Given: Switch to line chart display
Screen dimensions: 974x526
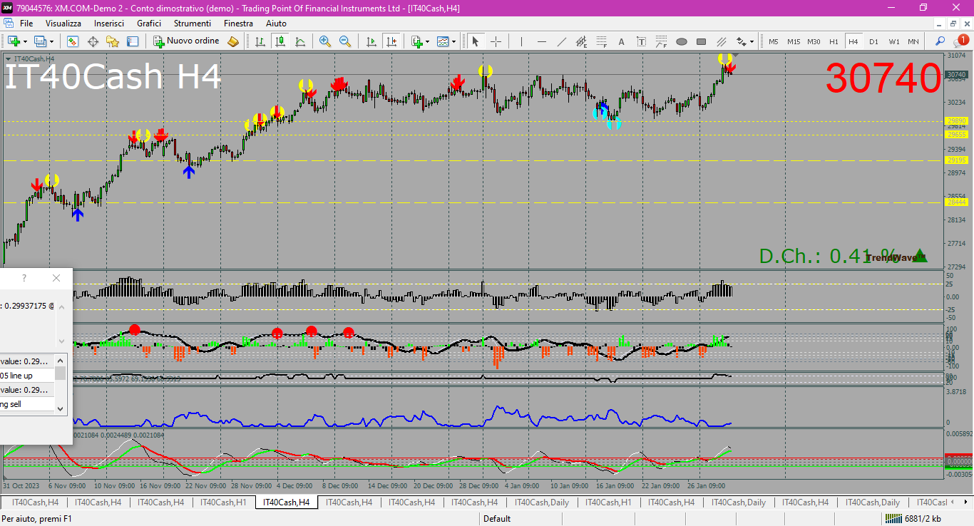Looking at the screenshot, I should (x=300, y=41).
